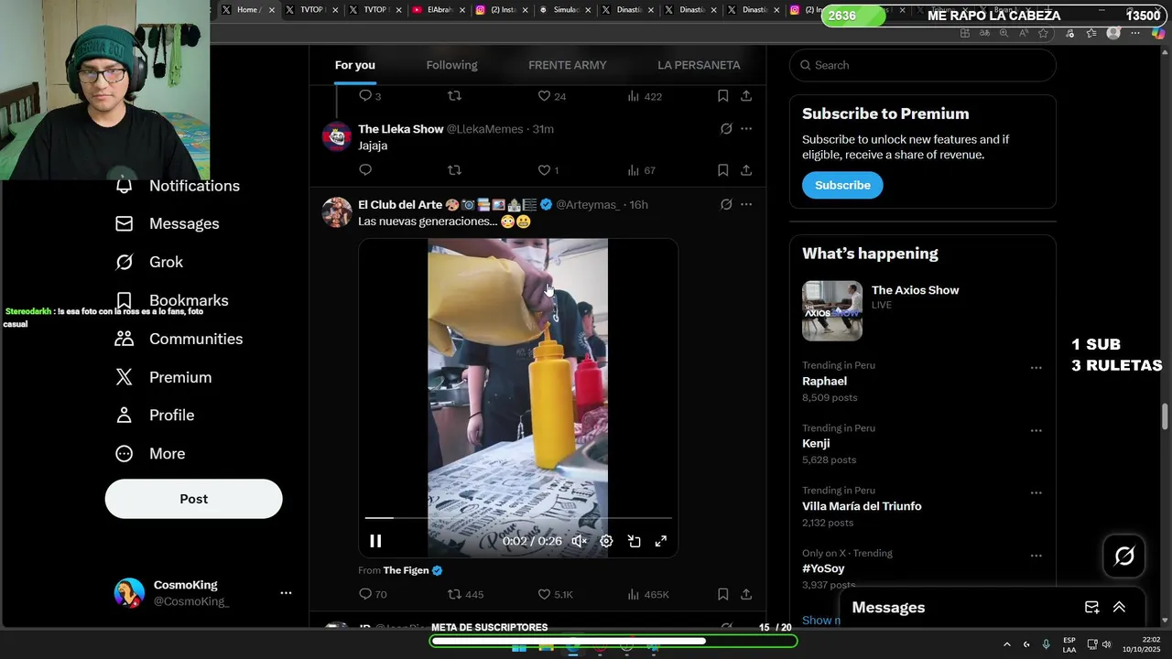
Task: Click the Search input field
Action: [x=923, y=65]
